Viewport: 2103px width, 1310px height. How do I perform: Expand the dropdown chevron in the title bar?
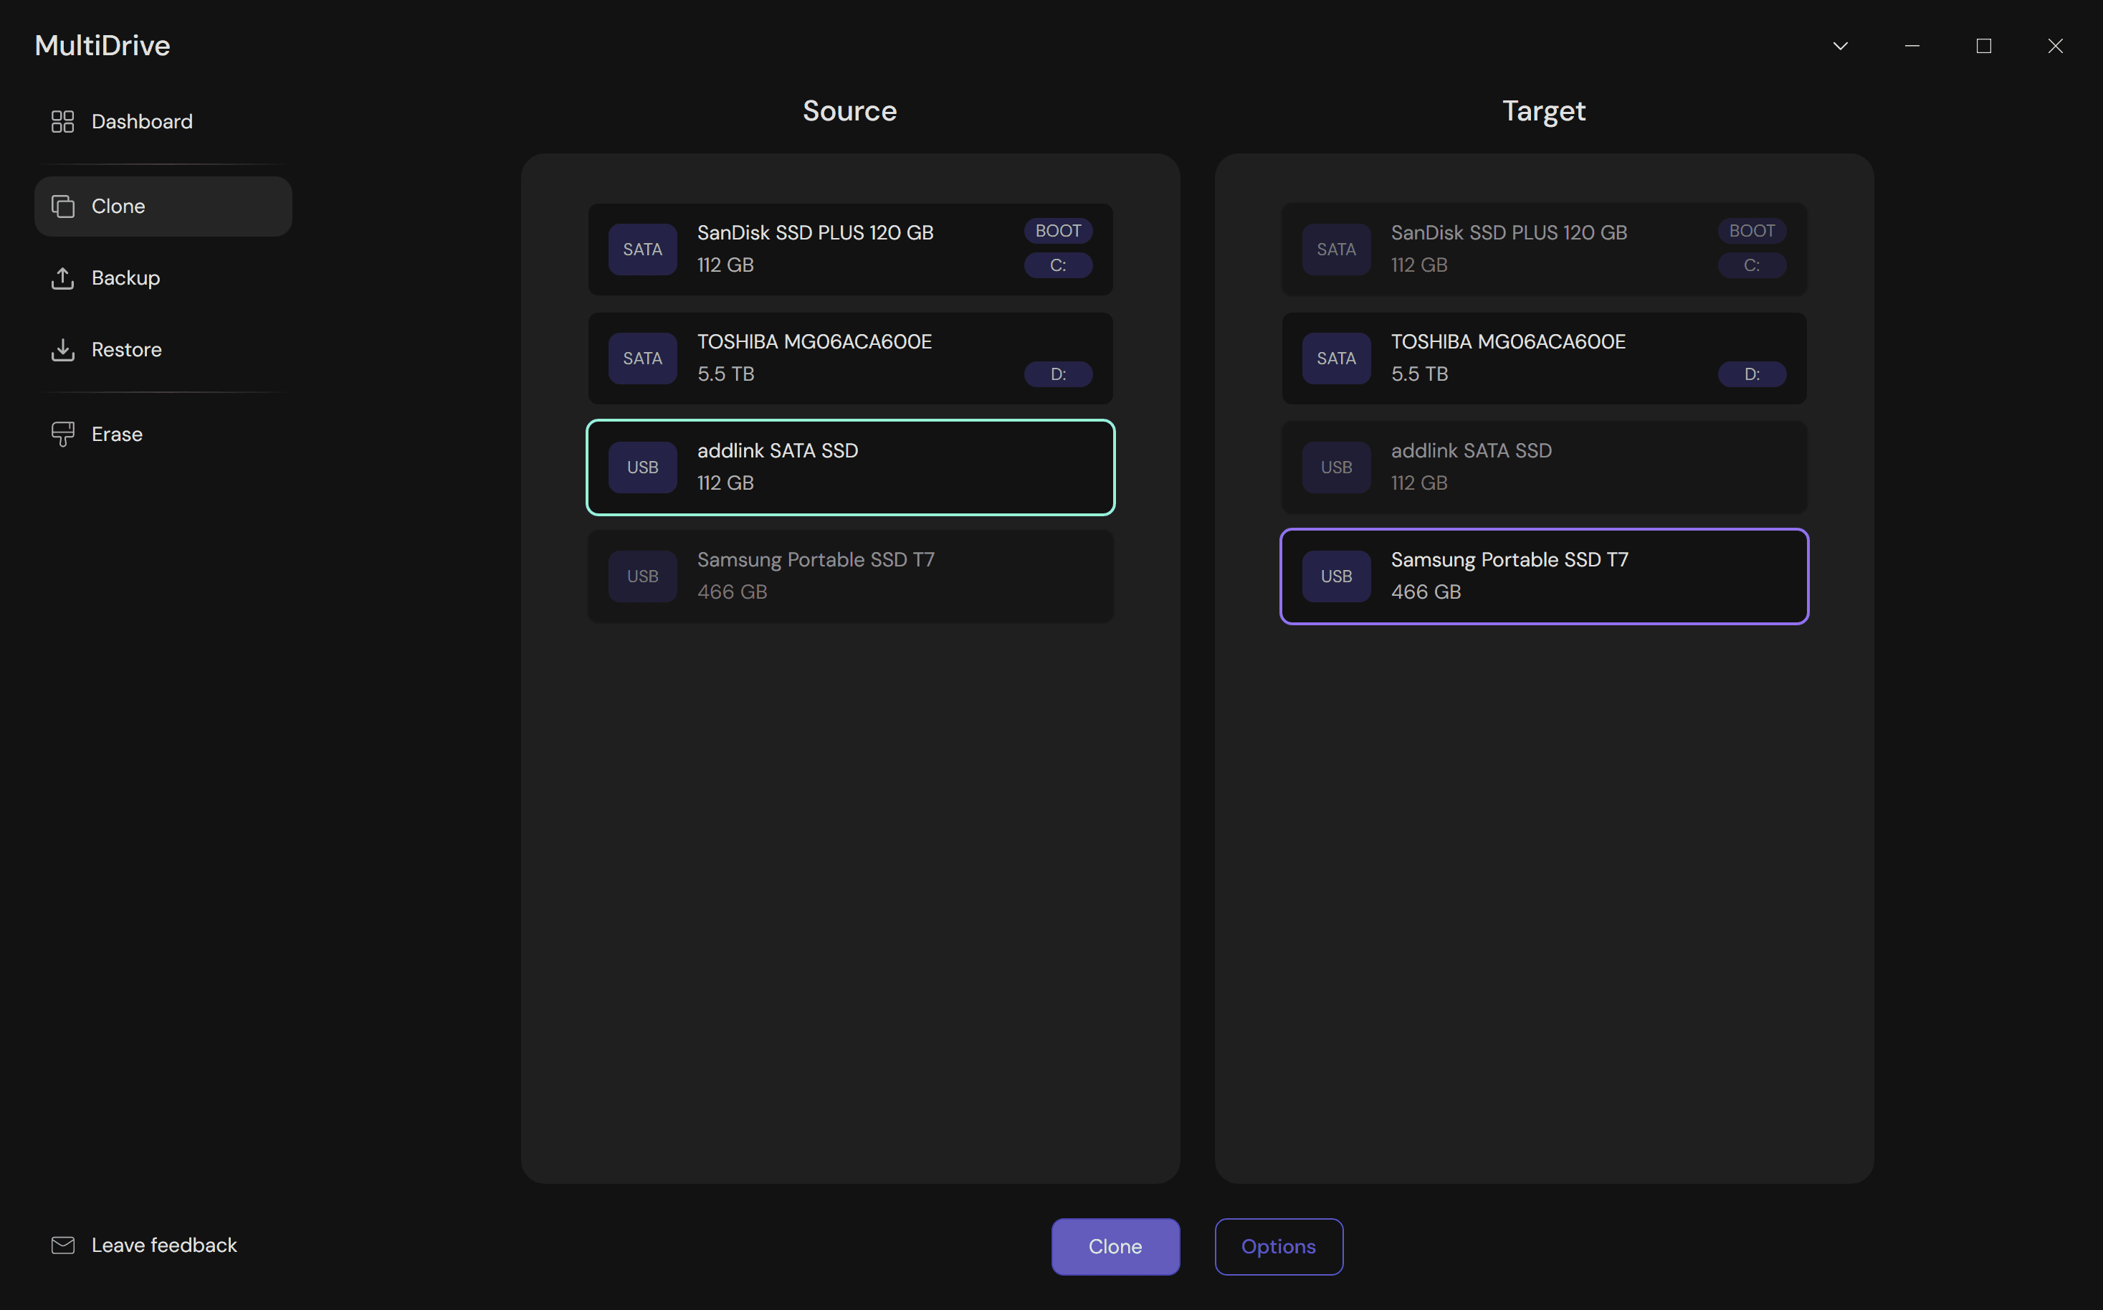(x=1841, y=45)
